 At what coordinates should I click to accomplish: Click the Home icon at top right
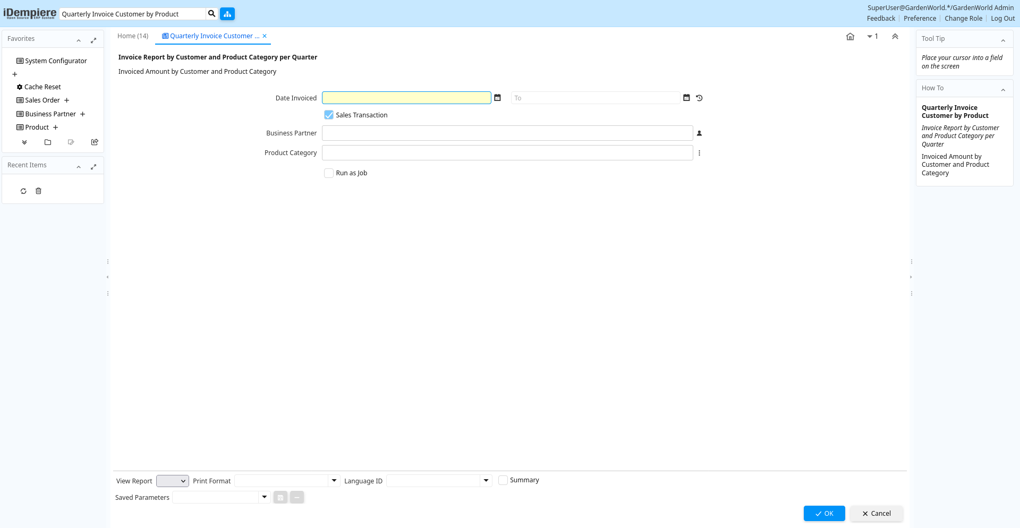[850, 37]
